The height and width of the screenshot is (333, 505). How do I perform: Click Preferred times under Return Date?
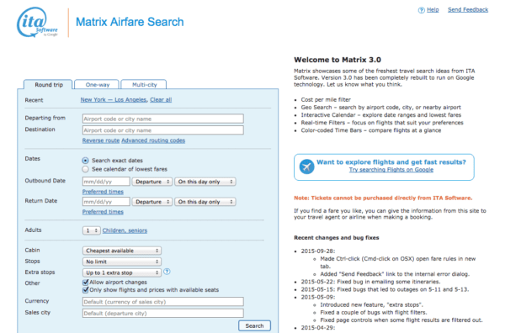coord(103,212)
